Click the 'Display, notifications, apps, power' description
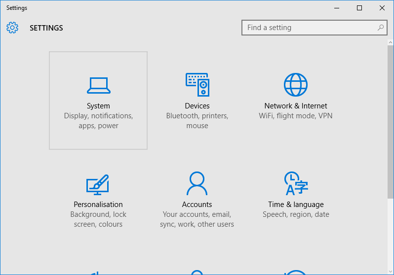394x275 pixels. (x=98, y=121)
